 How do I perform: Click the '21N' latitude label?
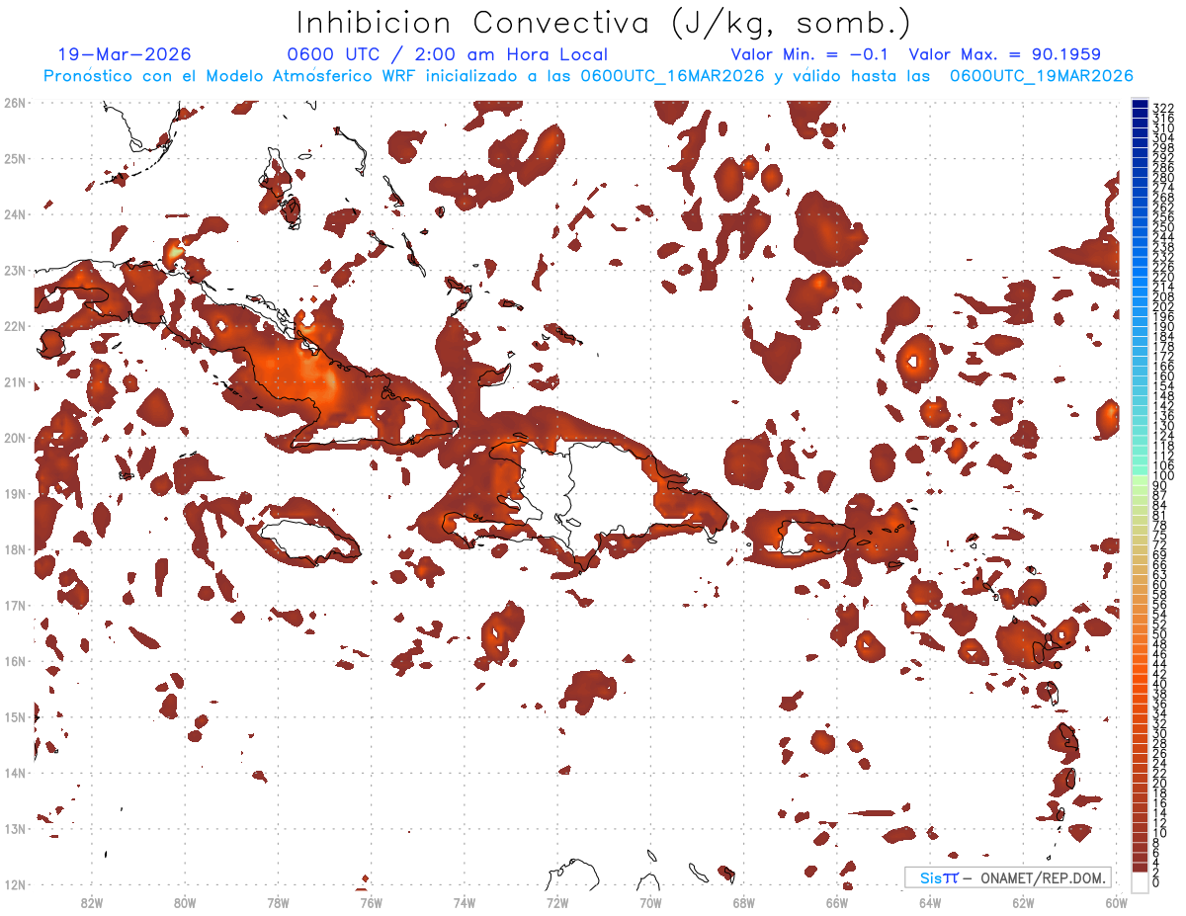[x=14, y=381]
